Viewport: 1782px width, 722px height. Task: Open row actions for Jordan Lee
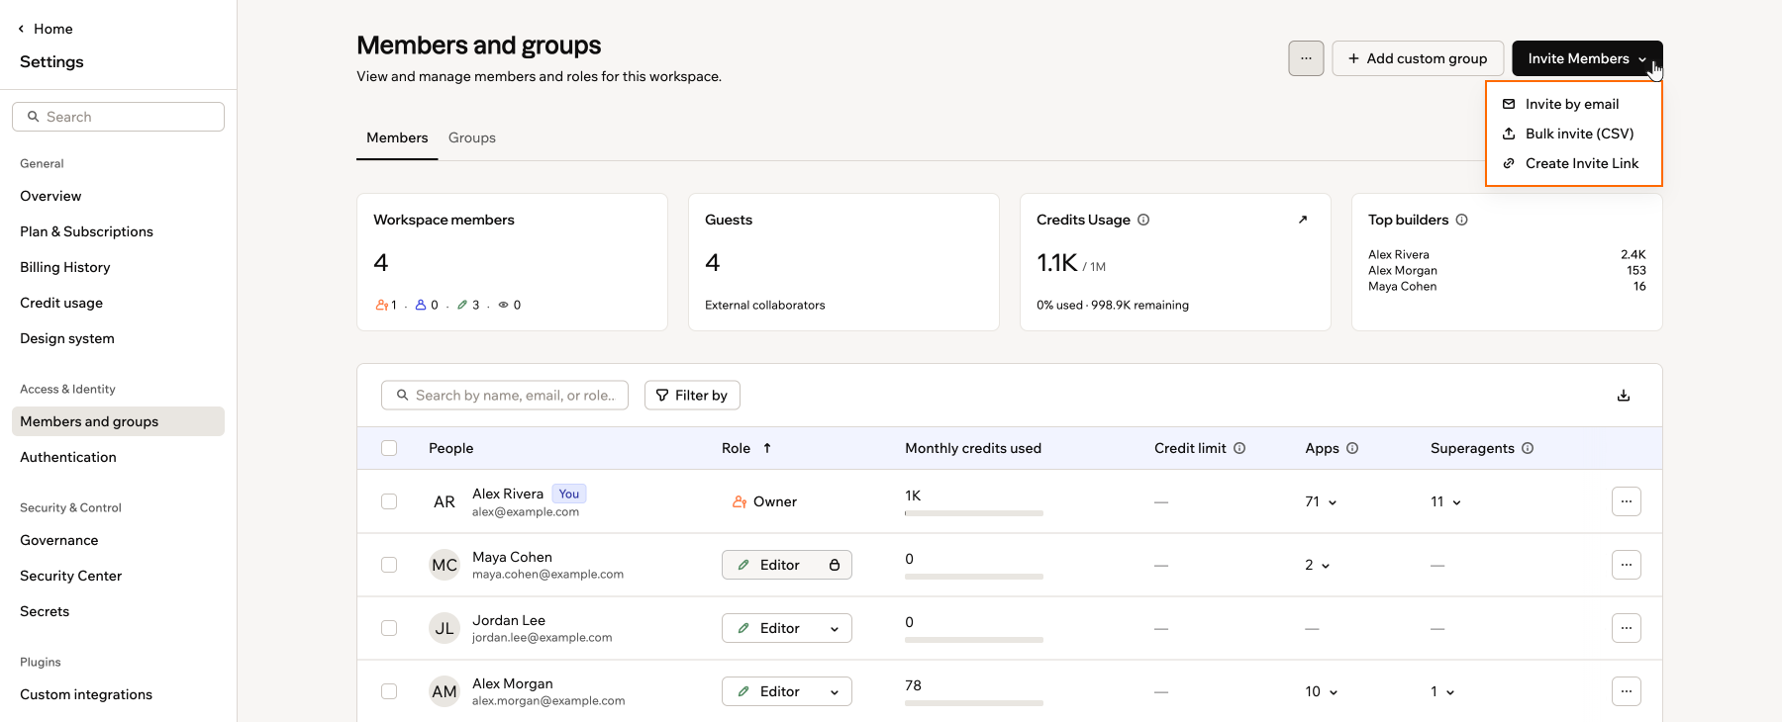click(1627, 628)
